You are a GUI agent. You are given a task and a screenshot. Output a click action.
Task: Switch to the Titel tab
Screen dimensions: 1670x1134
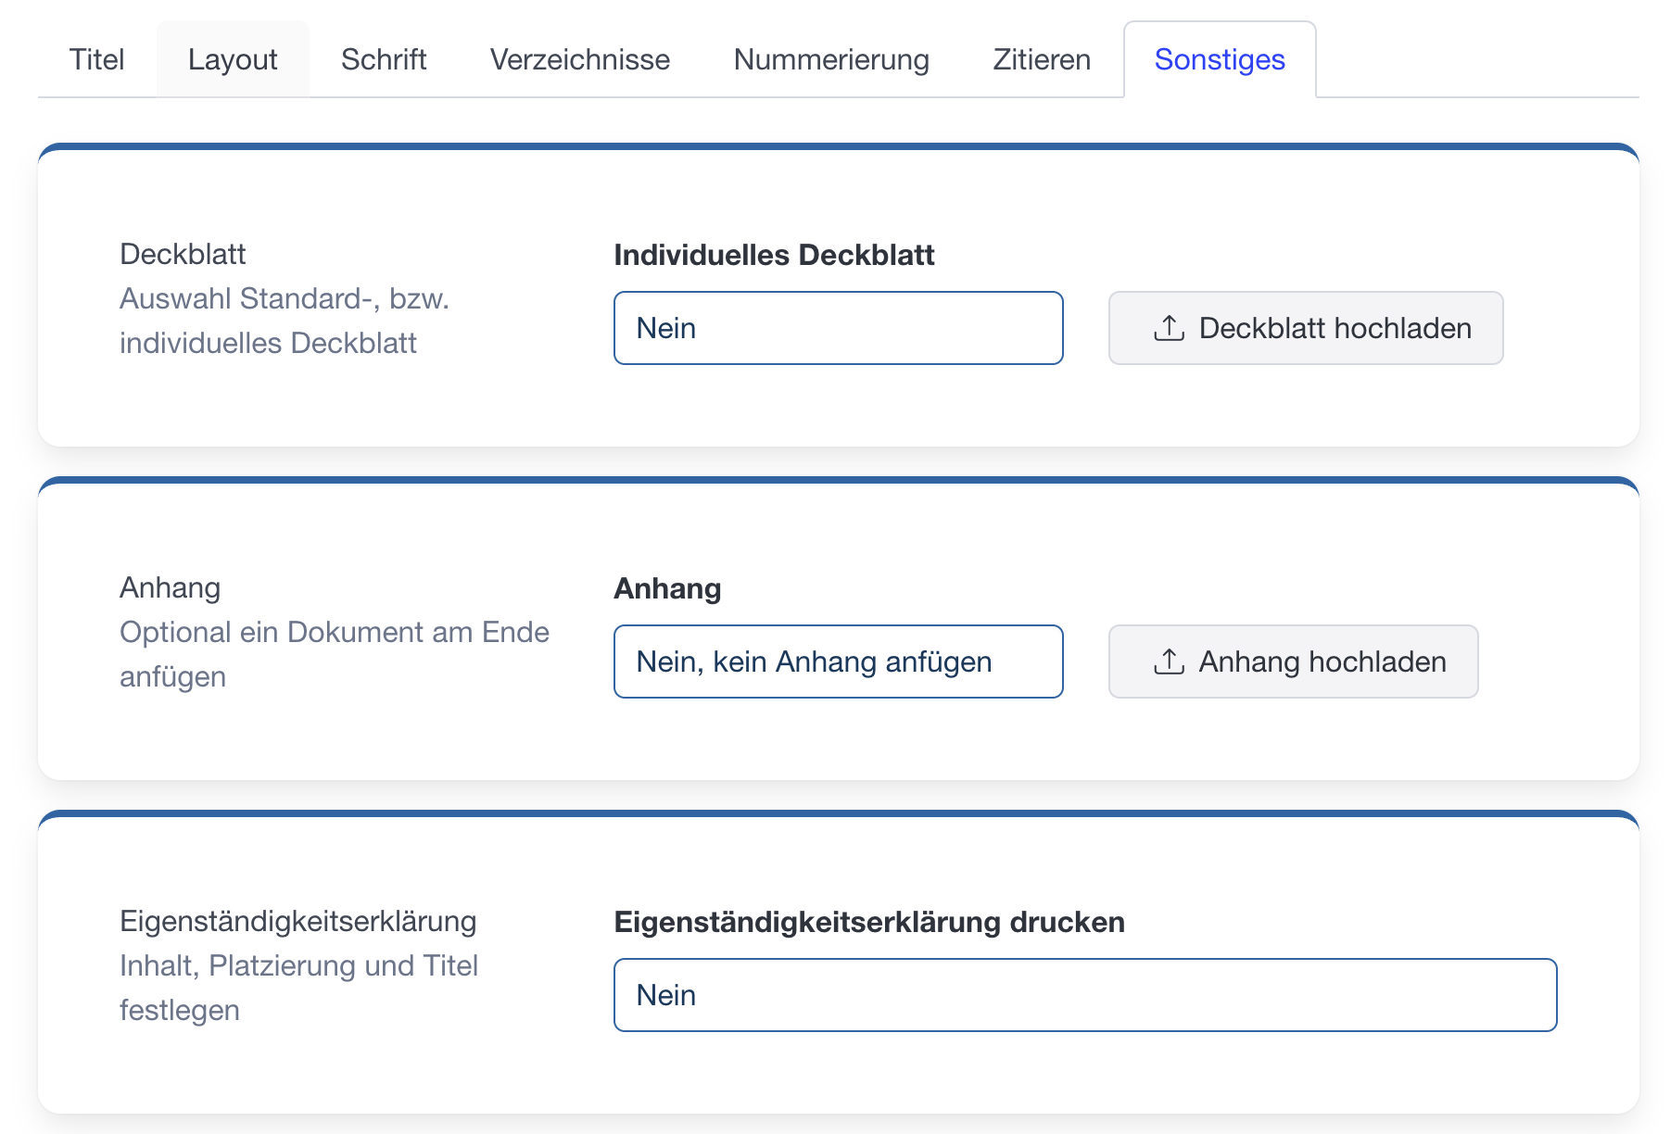(x=96, y=59)
